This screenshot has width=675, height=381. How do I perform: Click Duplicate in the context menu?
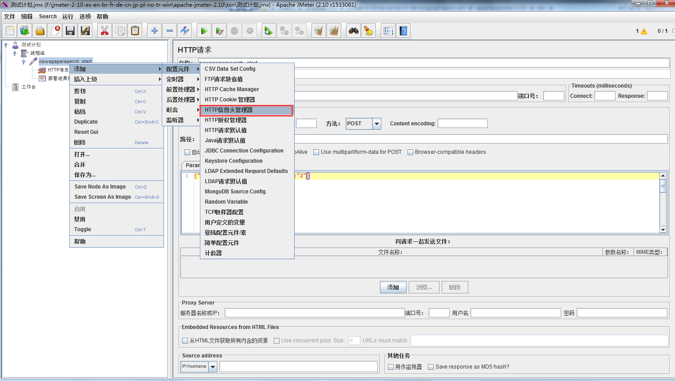click(x=117, y=122)
